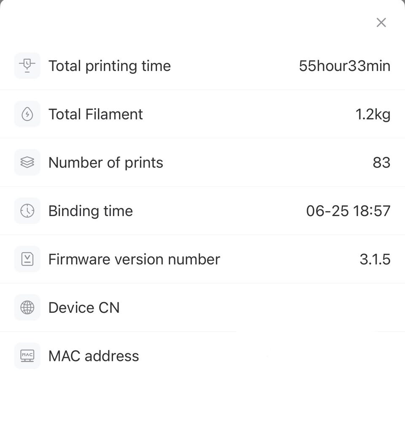The height and width of the screenshot is (439, 405).
Task: Click the MAC address icon
Action: point(27,356)
